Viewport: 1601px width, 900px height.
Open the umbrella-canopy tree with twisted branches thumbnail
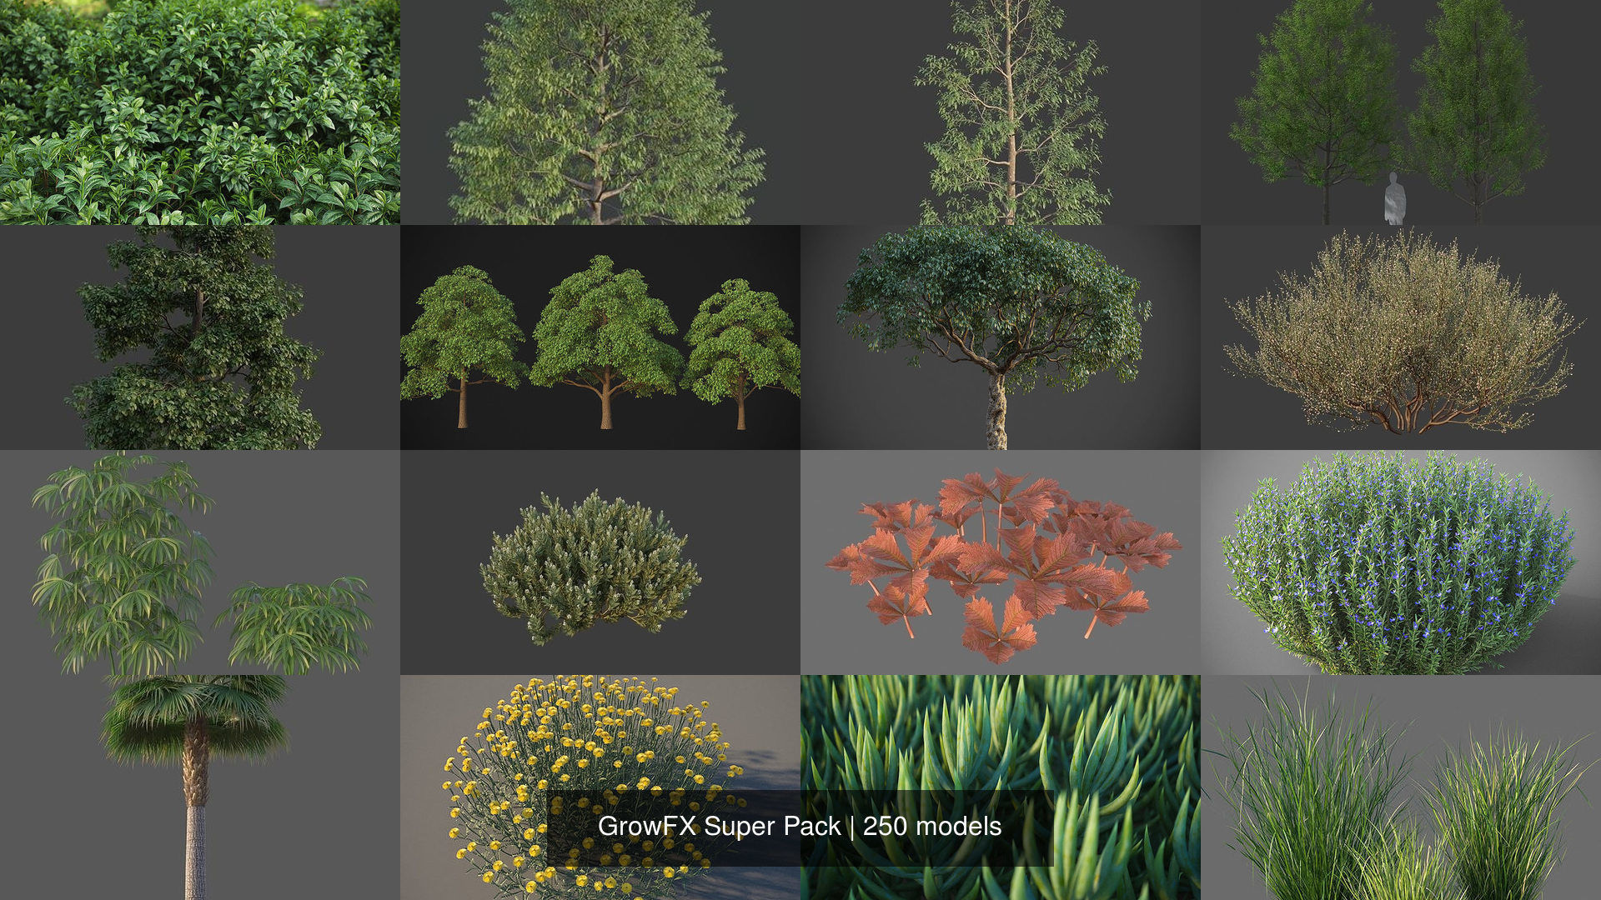coord(1001,337)
